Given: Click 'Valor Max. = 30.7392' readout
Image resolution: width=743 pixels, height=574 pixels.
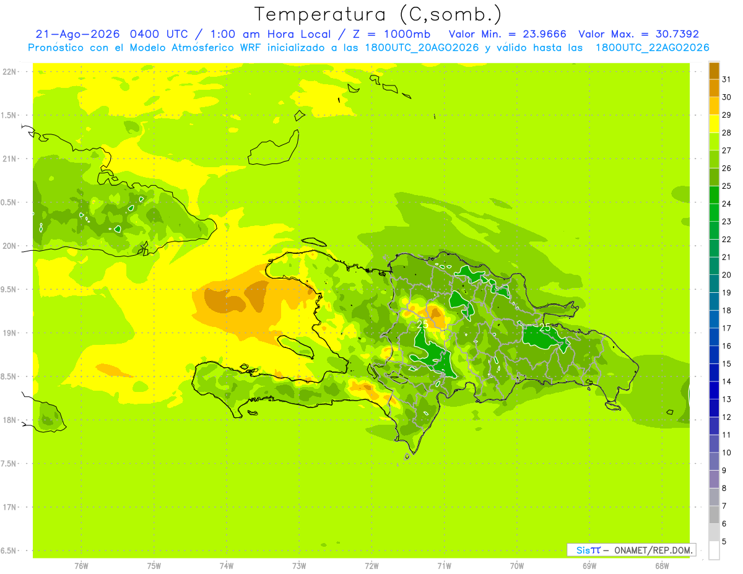Looking at the screenshot, I should click(638, 34).
